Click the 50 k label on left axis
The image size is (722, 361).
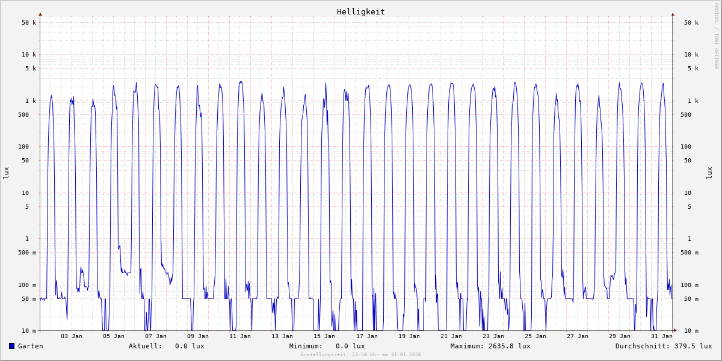pyautogui.click(x=29, y=23)
